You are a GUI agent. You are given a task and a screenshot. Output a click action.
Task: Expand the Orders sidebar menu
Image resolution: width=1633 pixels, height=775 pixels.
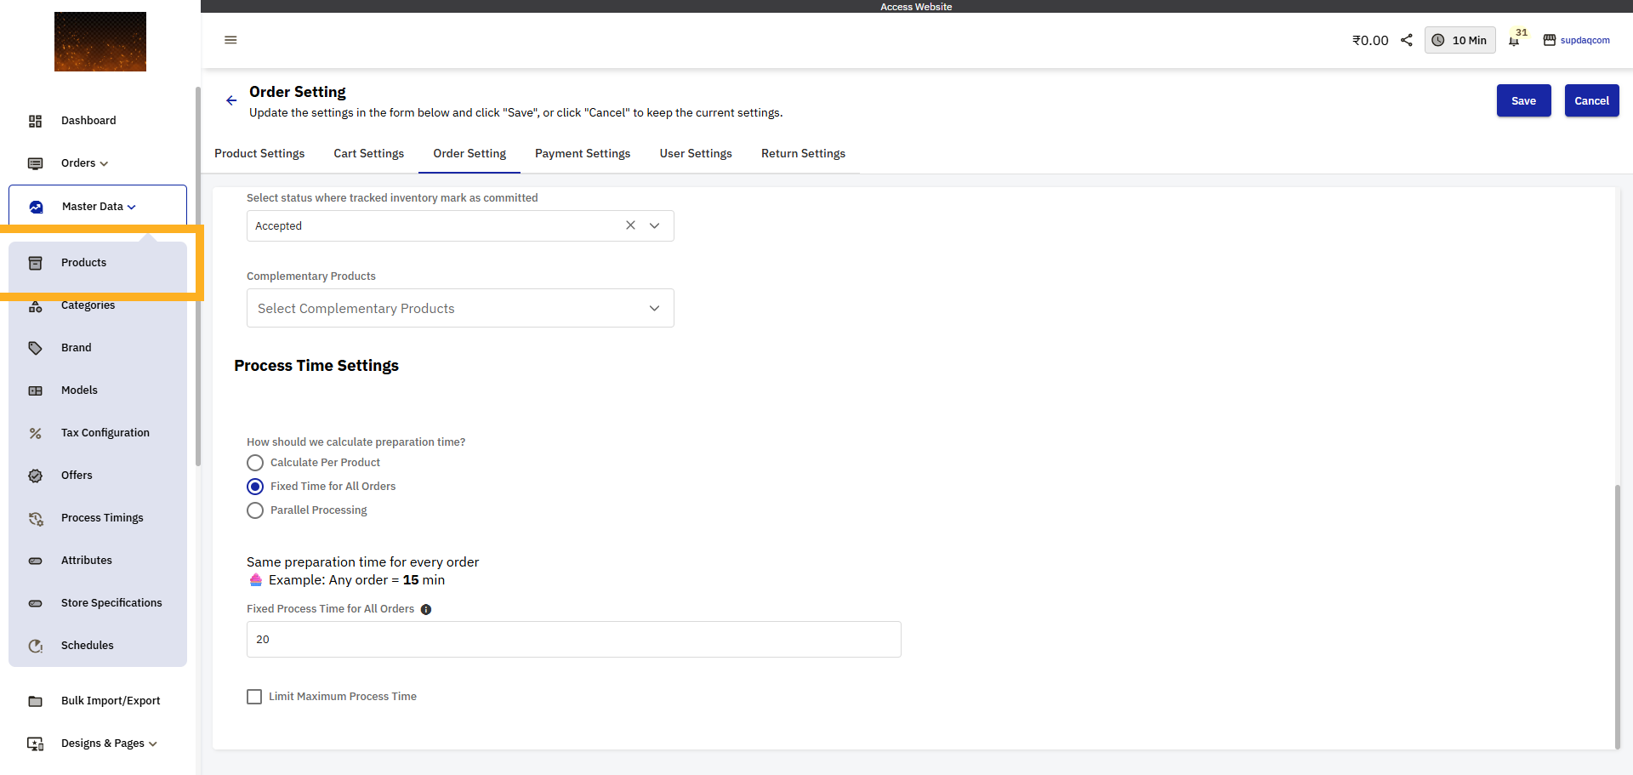click(84, 163)
